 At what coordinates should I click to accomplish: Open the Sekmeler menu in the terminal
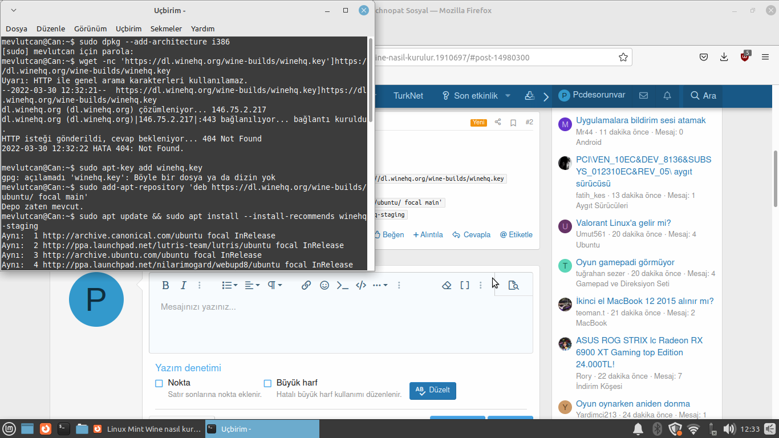pyautogui.click(x=166, y=29)
